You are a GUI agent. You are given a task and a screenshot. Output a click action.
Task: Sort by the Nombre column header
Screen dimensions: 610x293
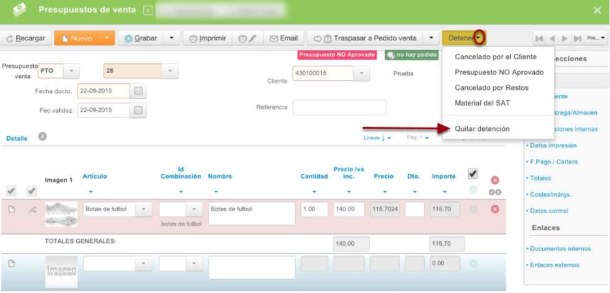point(220,176)
